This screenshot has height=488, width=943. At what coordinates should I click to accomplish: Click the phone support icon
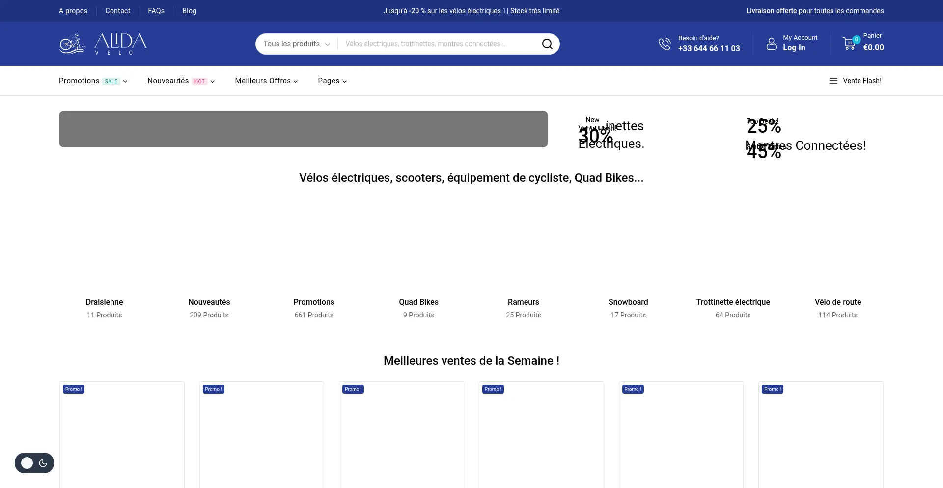[665, 44]
